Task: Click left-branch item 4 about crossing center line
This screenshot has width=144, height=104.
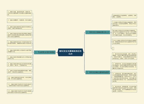Action: click(x=20, y=35)
